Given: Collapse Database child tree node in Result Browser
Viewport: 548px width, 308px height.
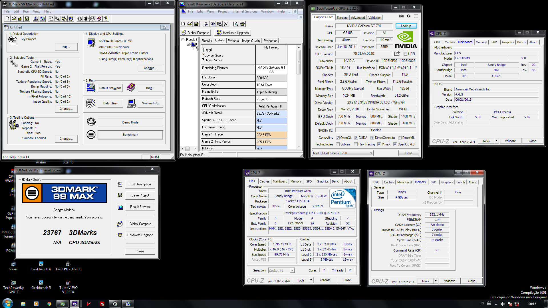Looking at the screenshot, I should [x=188, y=44].
